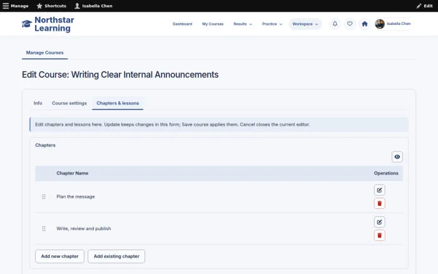Image resolution: width=438 pixels, height=274 pixels.
Task: Click the Edit pencil in admin bar
Action: [x=424, y=6]
